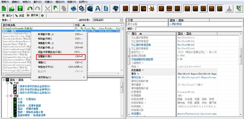Open the data source dropdown 所有資料
Viewport: 244px width, 119px height.
point(108,20)
